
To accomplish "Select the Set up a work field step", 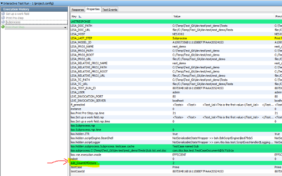I will pos(18,14).
